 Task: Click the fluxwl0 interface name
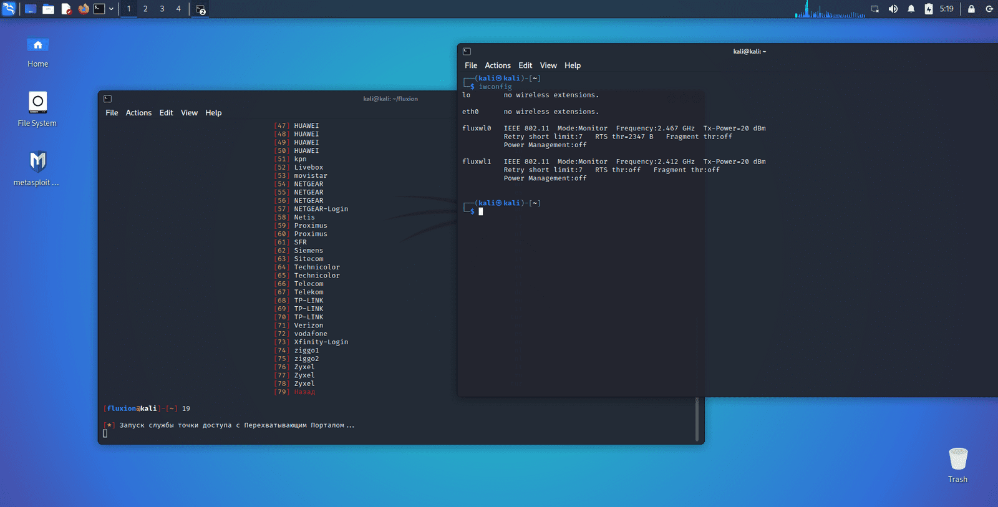pos(477,128)
